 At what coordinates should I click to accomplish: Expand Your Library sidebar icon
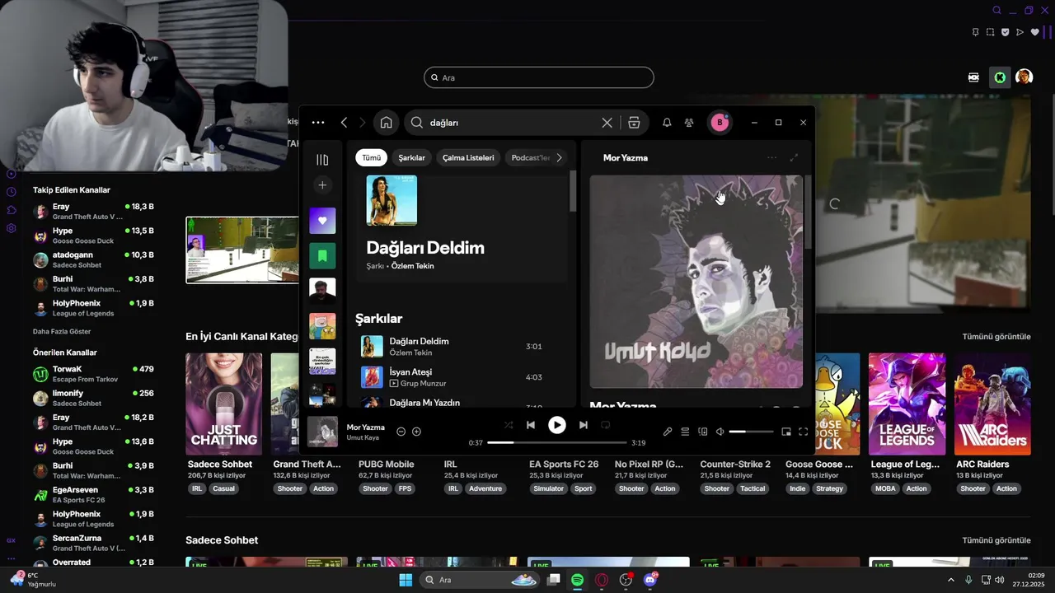322,160
